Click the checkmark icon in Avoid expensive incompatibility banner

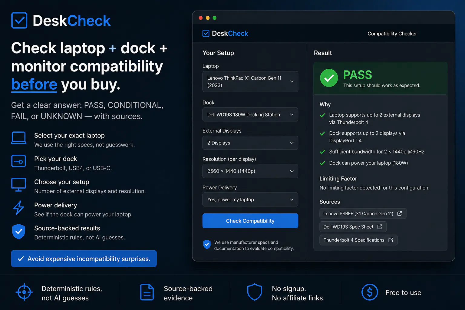pyautogui.click(x=21, y=259)
